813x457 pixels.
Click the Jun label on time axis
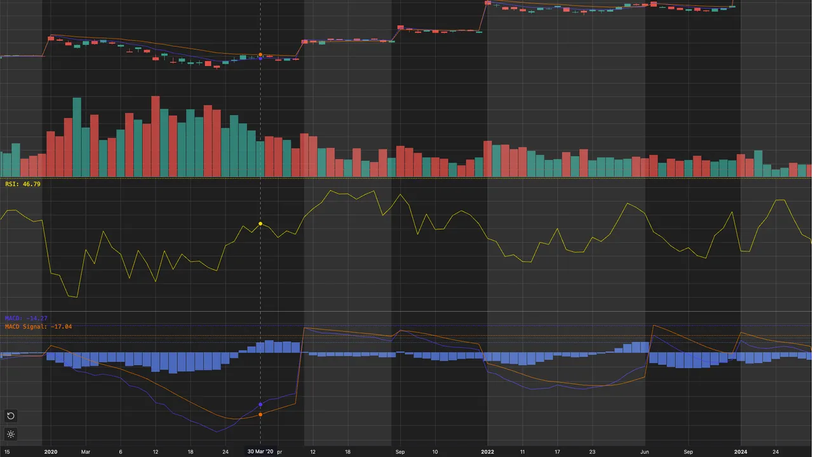645,452
